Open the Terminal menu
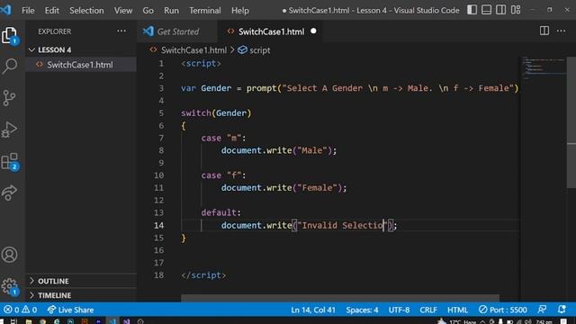 [x=205, y=10]
